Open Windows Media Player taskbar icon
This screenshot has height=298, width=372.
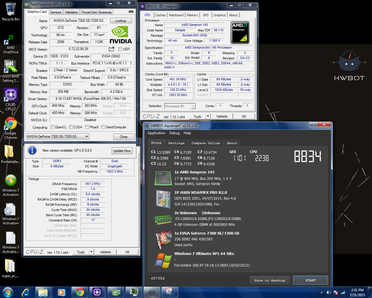click(61, 292)
